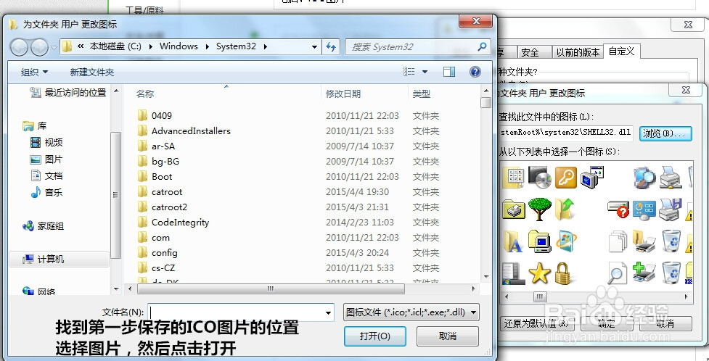This screenshot has width=709, height=361.
Task: Select 图片 library in sidebar
Action: coord(46,159)
